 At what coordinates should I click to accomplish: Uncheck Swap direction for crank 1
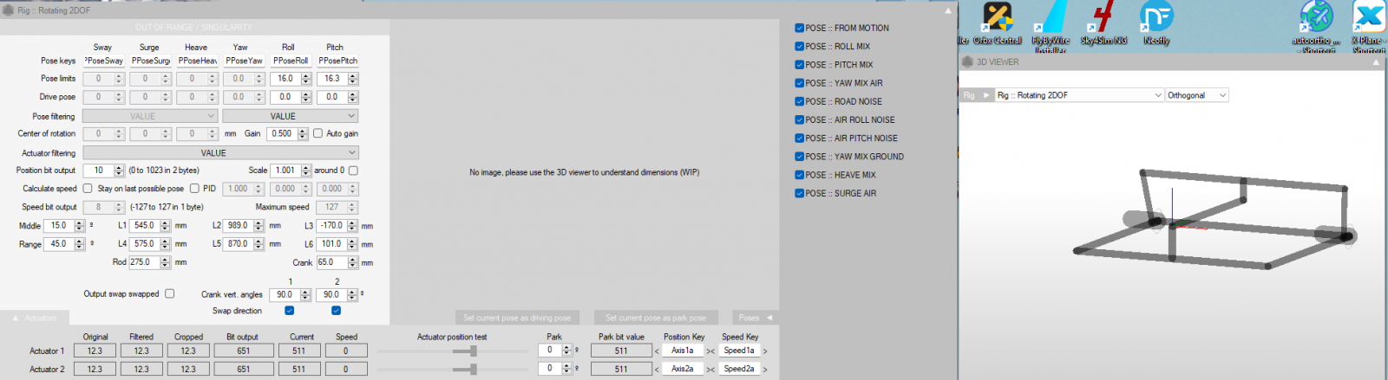[x=289, y=311]
